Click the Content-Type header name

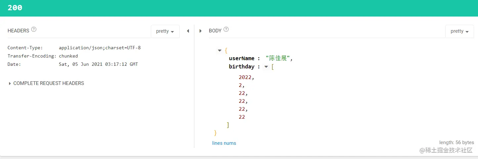pos(25,48)
